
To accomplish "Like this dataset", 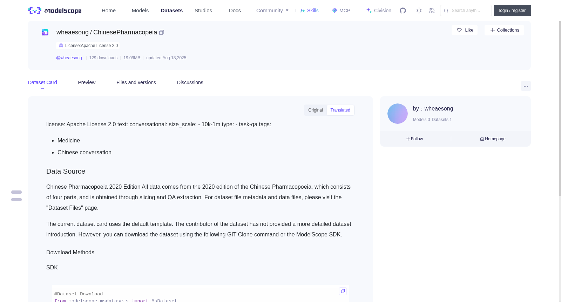I will 465,30.
